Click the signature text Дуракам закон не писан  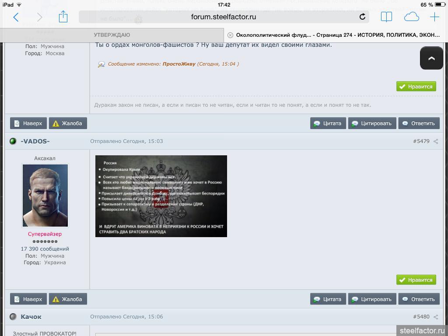(233, 105)
